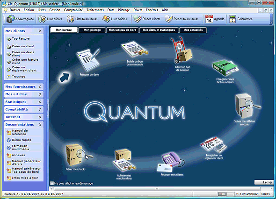Open the Comptabilité menu
The image size is (276, 199).
tap(73, 10)
